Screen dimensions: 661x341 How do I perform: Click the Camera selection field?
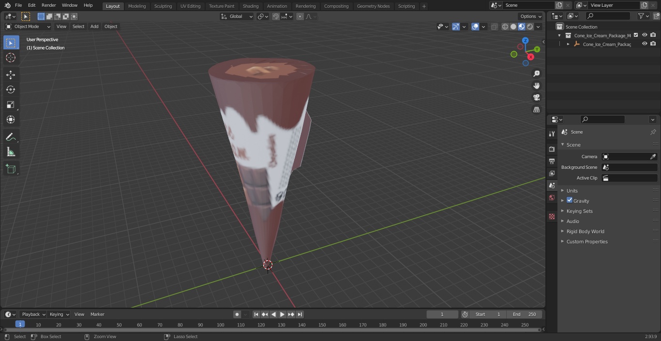[x=629, y=157]
